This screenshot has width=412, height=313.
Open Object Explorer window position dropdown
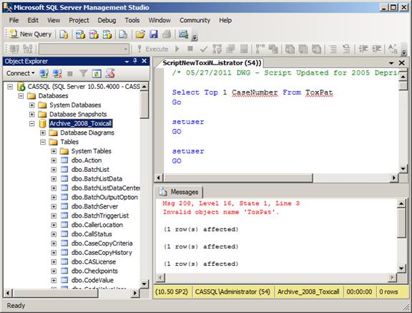pyautogui.click(x=127, y=62)
